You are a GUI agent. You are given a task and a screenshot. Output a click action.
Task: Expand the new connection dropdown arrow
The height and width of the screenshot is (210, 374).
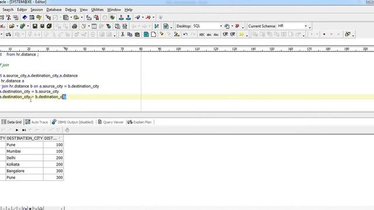(x=143, y=17)
